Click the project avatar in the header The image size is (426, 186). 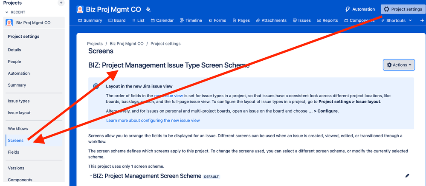pyautogui.click(x=80, y=9)
